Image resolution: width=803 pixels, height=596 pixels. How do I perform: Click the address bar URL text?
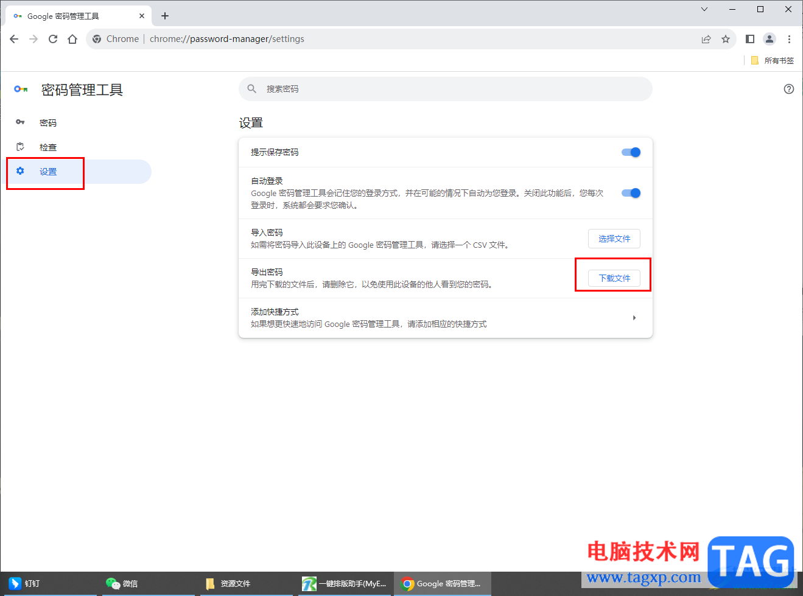tap(227, 39)
